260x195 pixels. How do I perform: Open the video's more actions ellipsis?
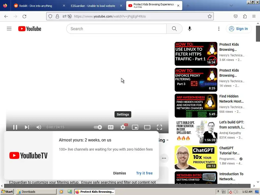click(164, 158)
